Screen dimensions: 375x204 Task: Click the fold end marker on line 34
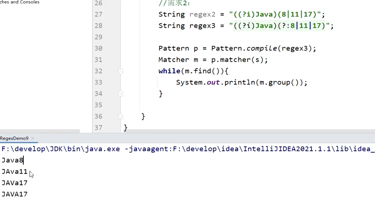(120, 94)
